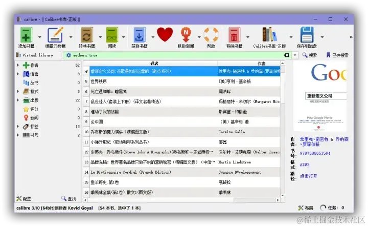Click Remove books (移除书籍) trash icon
Viewport: 368px width, 227px height.
(234, 35)
